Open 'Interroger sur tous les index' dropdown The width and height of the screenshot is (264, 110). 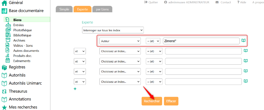113,30
